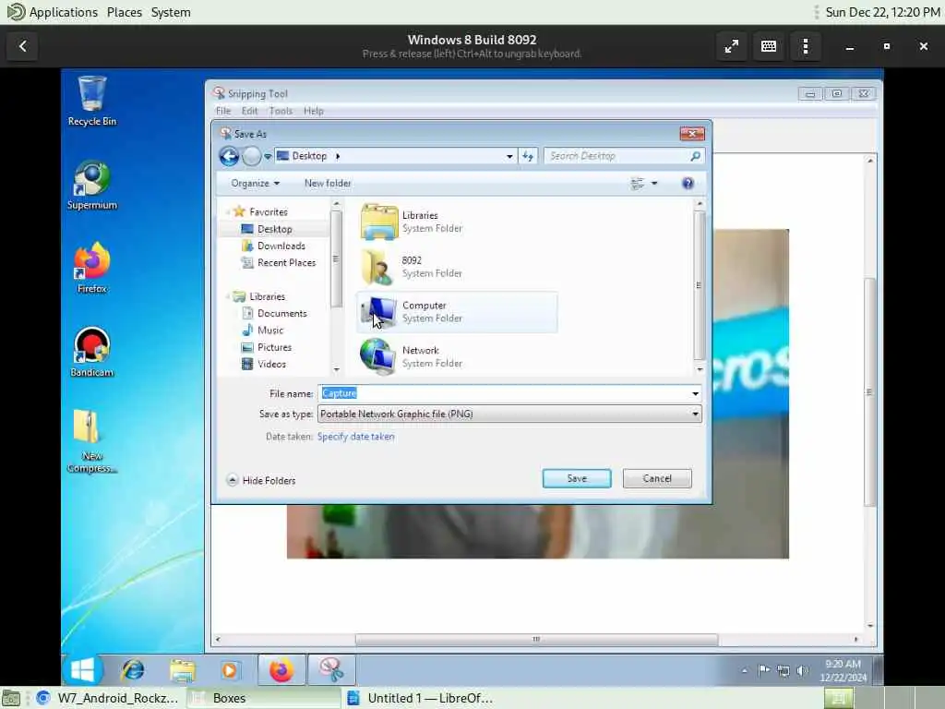The height and width of the screenshot is (709, 945).
Task: Switch to Firefox in the Windows taskbar
Action: click(x=281, y=670)
